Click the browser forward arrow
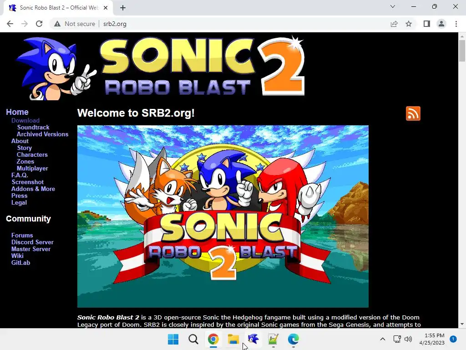The width and height of the screenshot is (466, 350). point(25,24)
